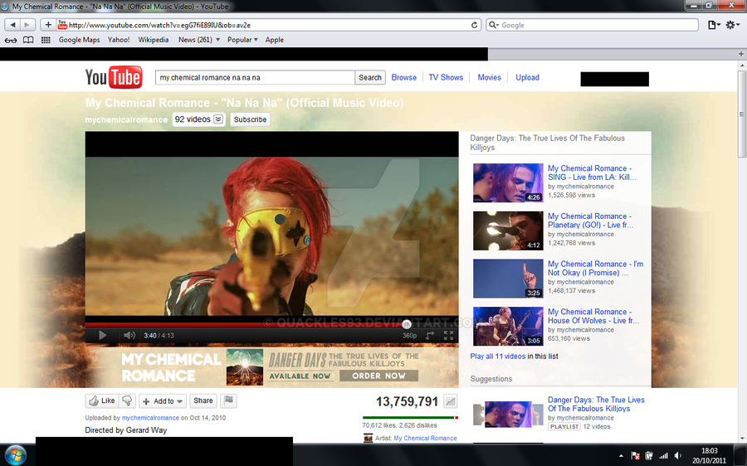Change 360p video quality

pyautogui.click(x=409, y=336)
